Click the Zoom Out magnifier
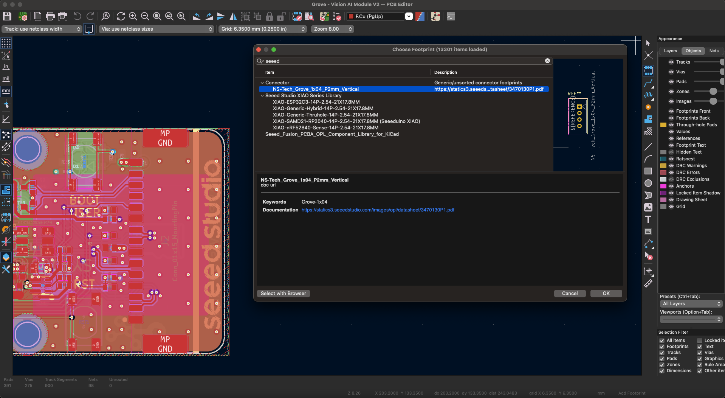 [145, 16]
